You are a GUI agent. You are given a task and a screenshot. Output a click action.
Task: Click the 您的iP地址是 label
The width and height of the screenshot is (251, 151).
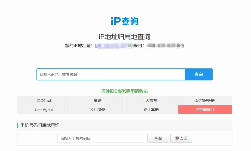point(79,46)
